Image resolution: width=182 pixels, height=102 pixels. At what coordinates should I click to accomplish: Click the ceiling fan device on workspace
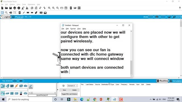coord(57,57)
